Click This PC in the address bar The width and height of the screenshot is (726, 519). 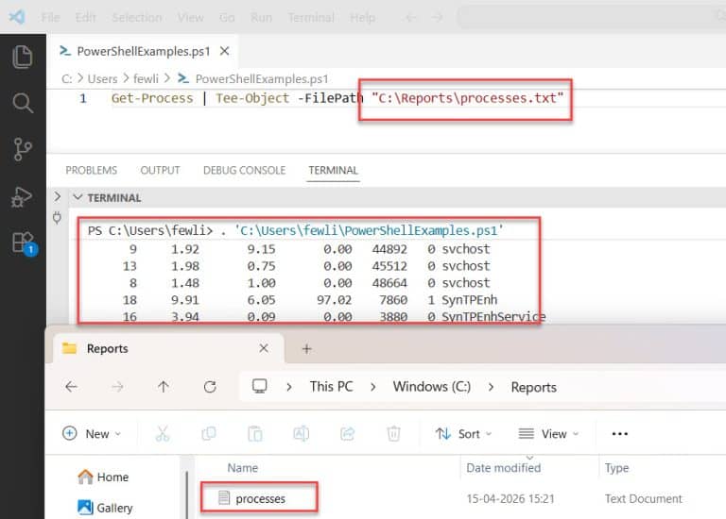pyautogui.click(x=331, y=386)
